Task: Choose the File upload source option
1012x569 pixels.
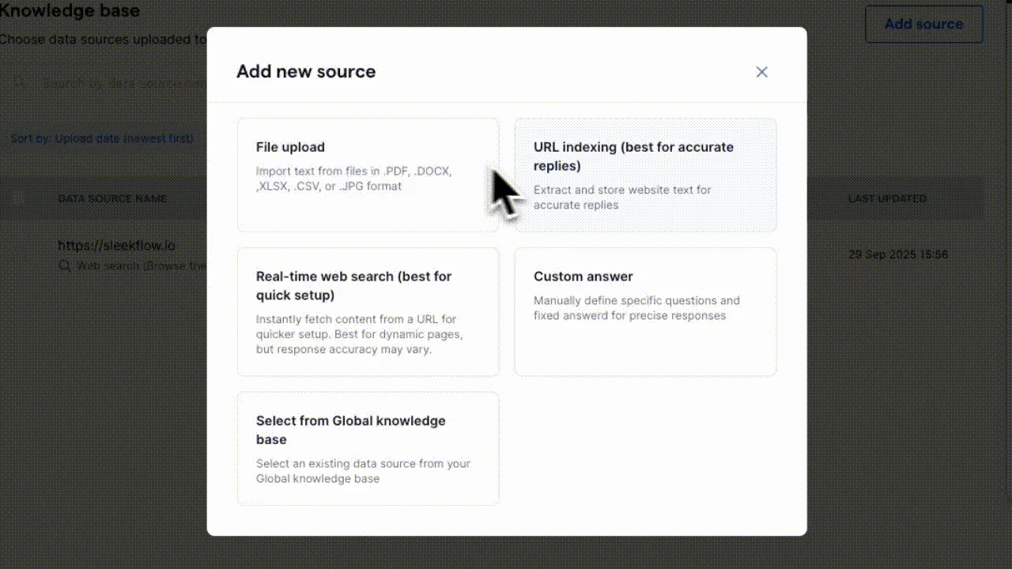Action: click(368, 175)
